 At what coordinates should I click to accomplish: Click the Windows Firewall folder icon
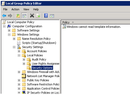[x=24, y=72]
